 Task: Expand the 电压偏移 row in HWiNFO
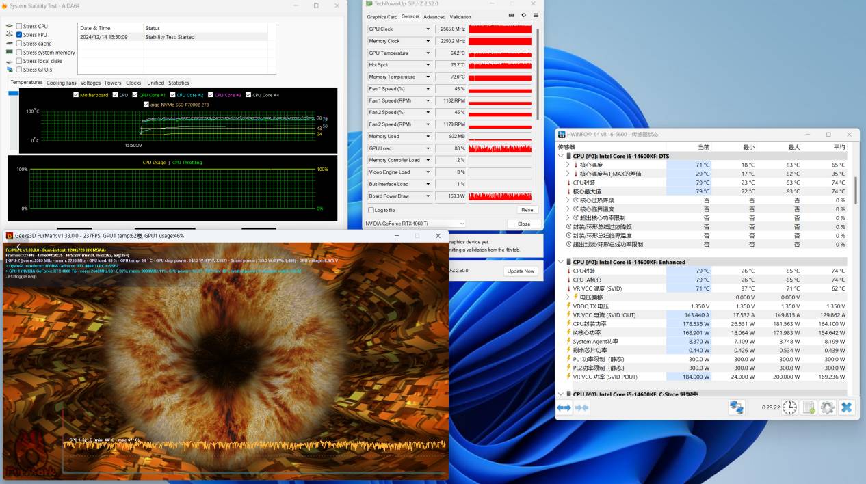tap(568, 297)
